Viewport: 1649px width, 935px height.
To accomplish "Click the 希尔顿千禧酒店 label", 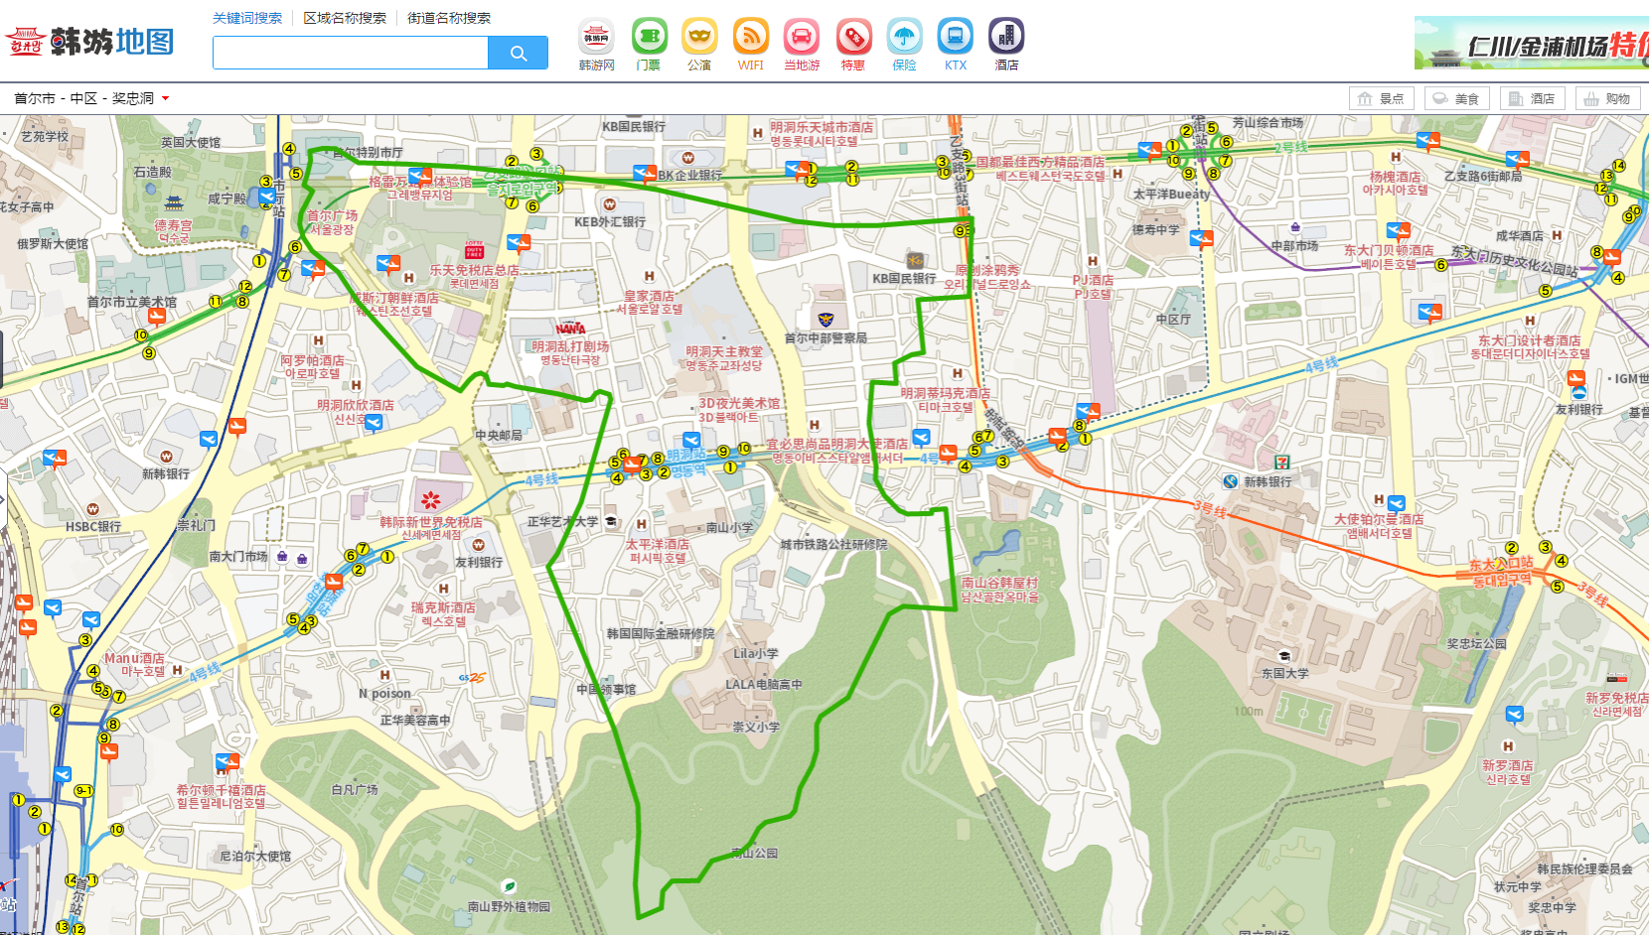I will [222, 797].
